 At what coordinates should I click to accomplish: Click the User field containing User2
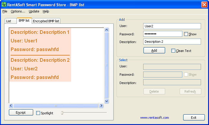tap(172, 26)
